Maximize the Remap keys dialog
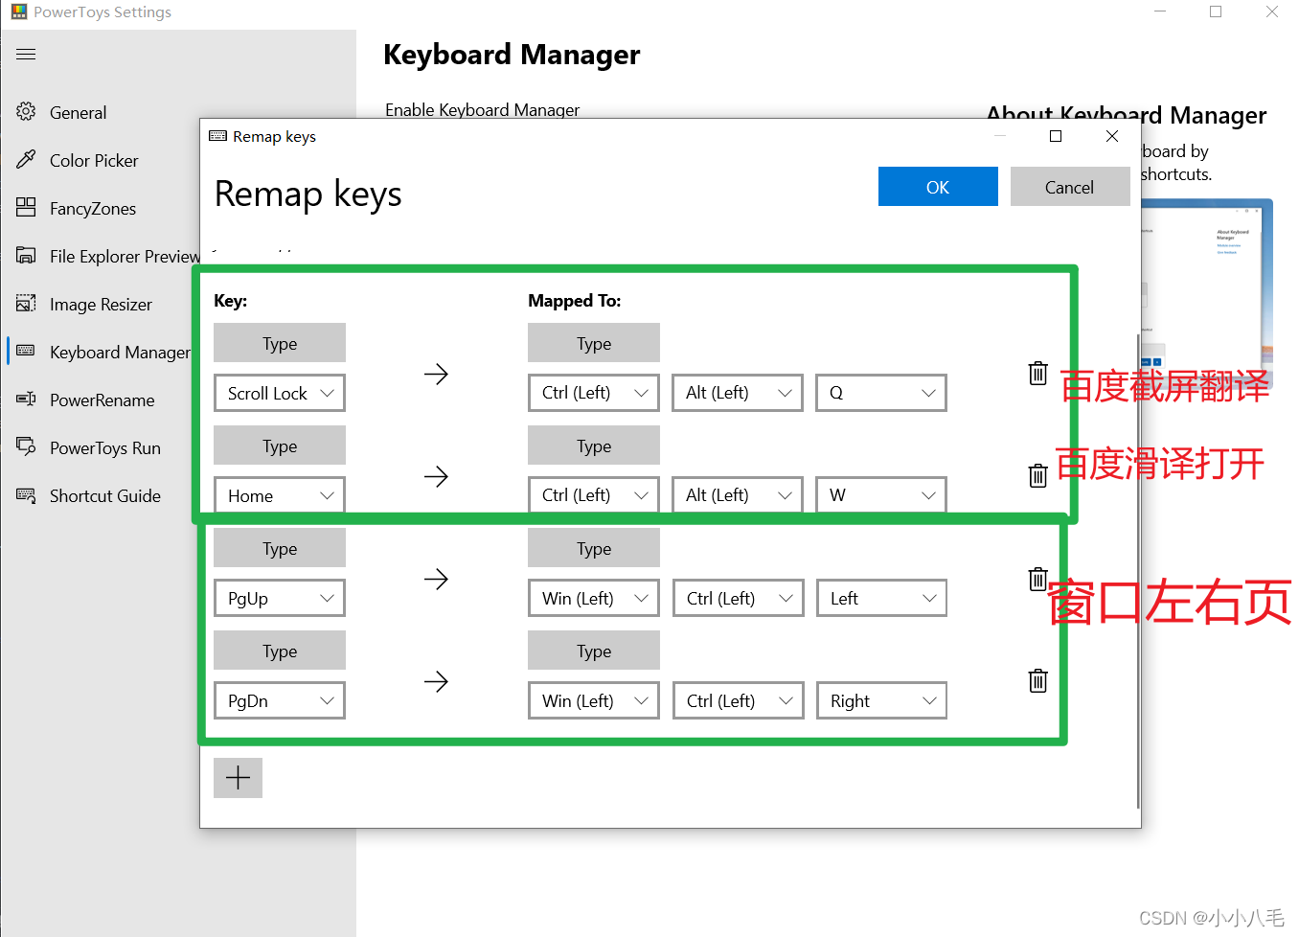This screenshot has height=937, width=1299. coord(1056,136)
